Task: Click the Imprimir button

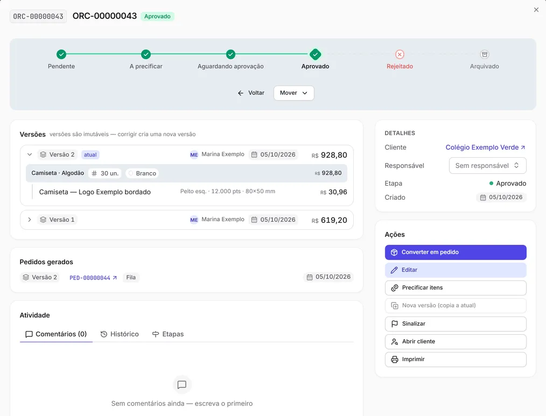Action: pos(456,359)
